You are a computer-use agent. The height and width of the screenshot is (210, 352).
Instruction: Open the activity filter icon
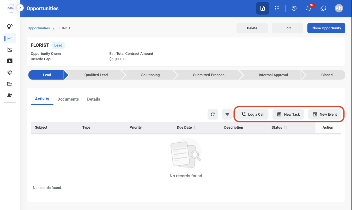pyautogui.click(x=227, y=114)
